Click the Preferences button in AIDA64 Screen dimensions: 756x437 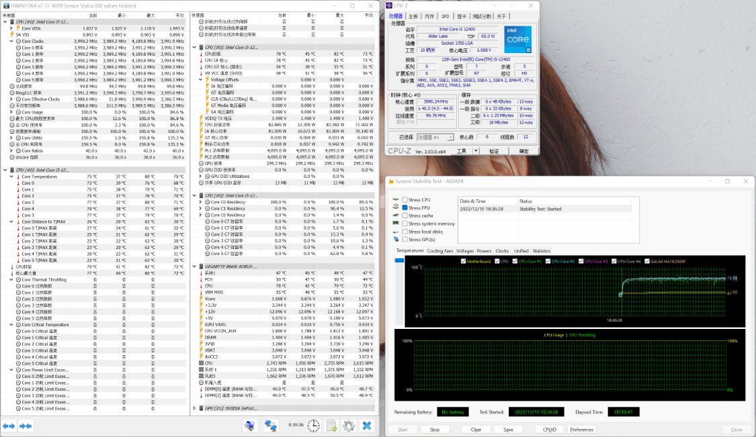coord(581,430)
